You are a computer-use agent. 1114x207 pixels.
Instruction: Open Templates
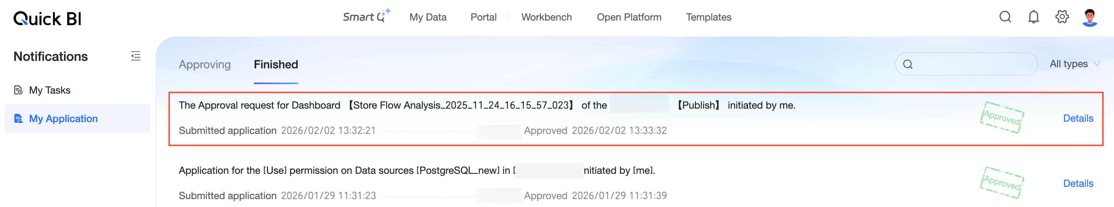point(708,17)
